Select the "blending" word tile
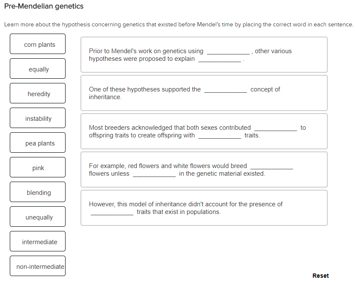Viewport: 355px width, 285px height. [x=37, y=192]
